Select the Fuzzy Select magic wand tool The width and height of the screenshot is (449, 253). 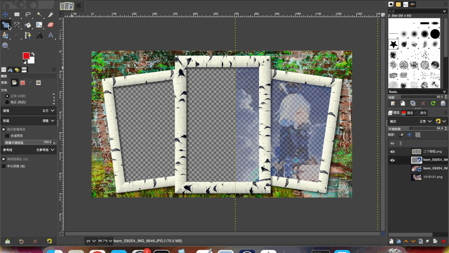(39, 14)
